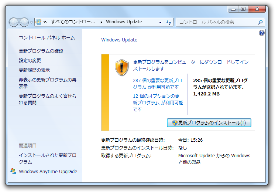
Task: Click the back navigation arrow button
Action: [x=14, y=22]
